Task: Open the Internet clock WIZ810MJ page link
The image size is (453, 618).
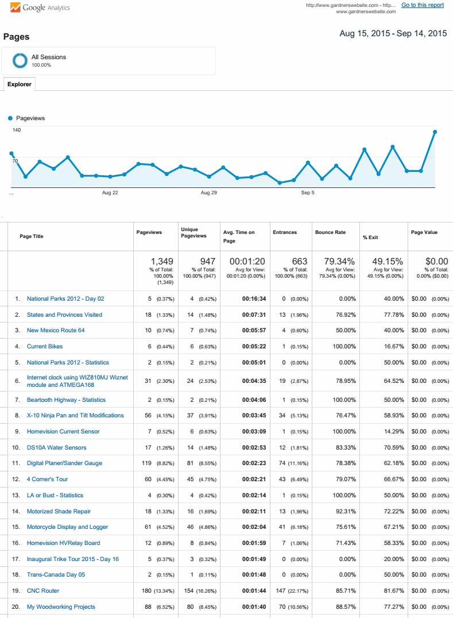Action: coord(77,381)
